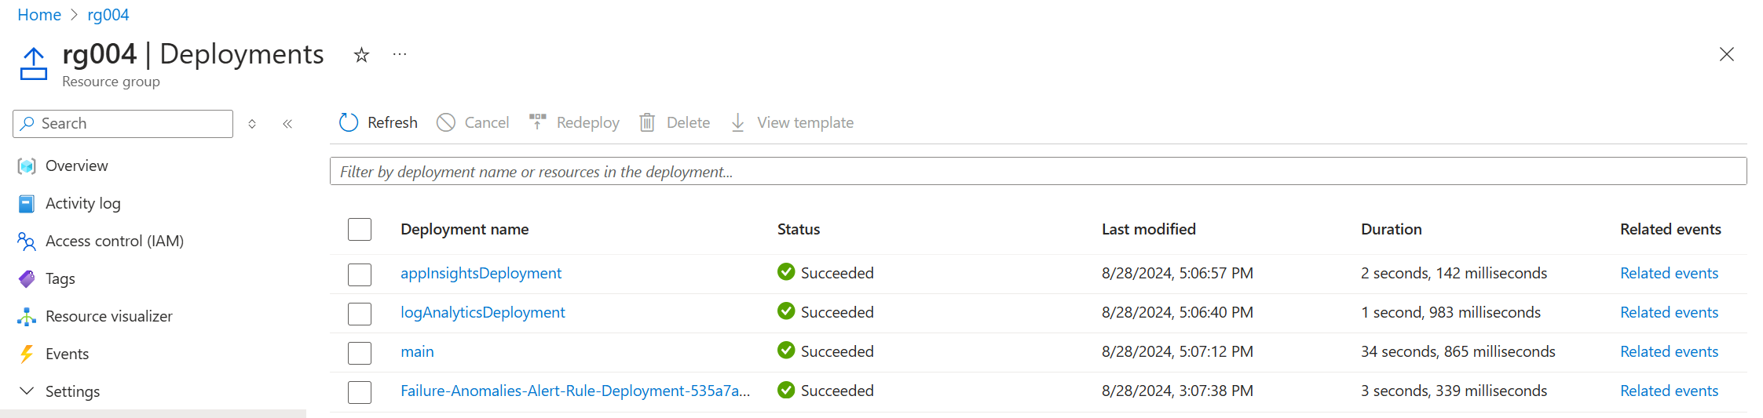1763x418 pixels.
Task: Click logAnalyticsDeployment green success icon
Action: click(786, 311)
